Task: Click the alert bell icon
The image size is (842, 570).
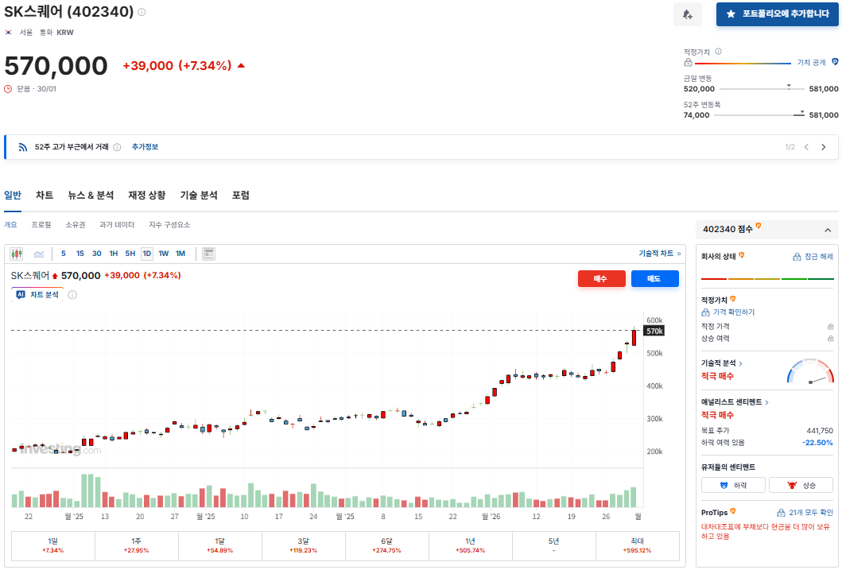Action: click(x=687, y=14)
